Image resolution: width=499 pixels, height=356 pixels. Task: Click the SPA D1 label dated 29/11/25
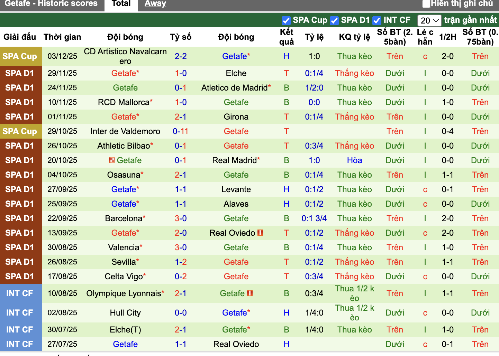[20, 73]
